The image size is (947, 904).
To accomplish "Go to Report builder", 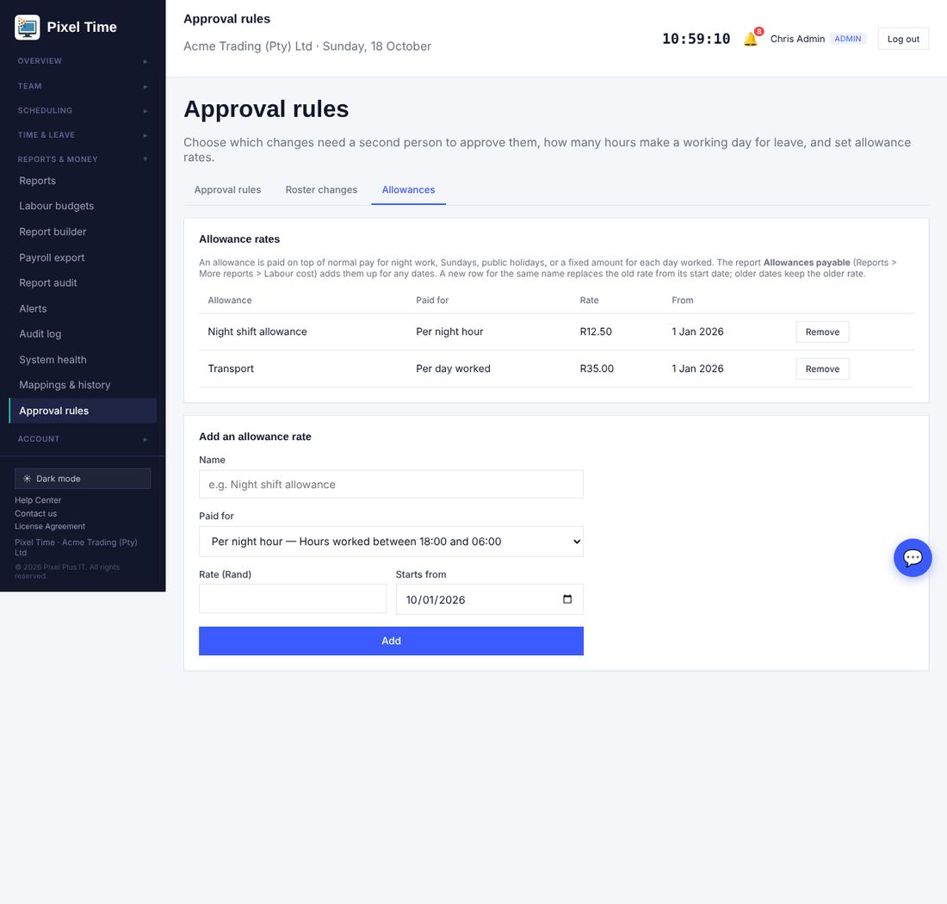I will coord(83,232).
